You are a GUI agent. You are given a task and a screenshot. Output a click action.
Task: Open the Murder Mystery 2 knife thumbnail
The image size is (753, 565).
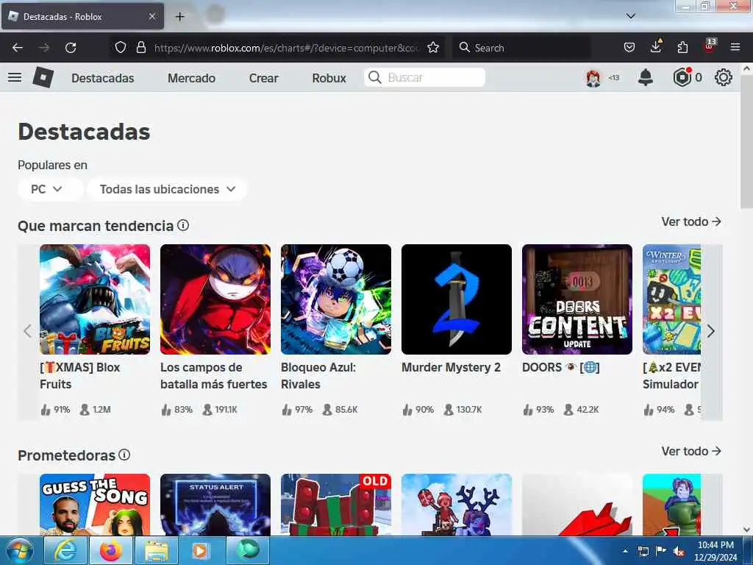pos(456,299)
